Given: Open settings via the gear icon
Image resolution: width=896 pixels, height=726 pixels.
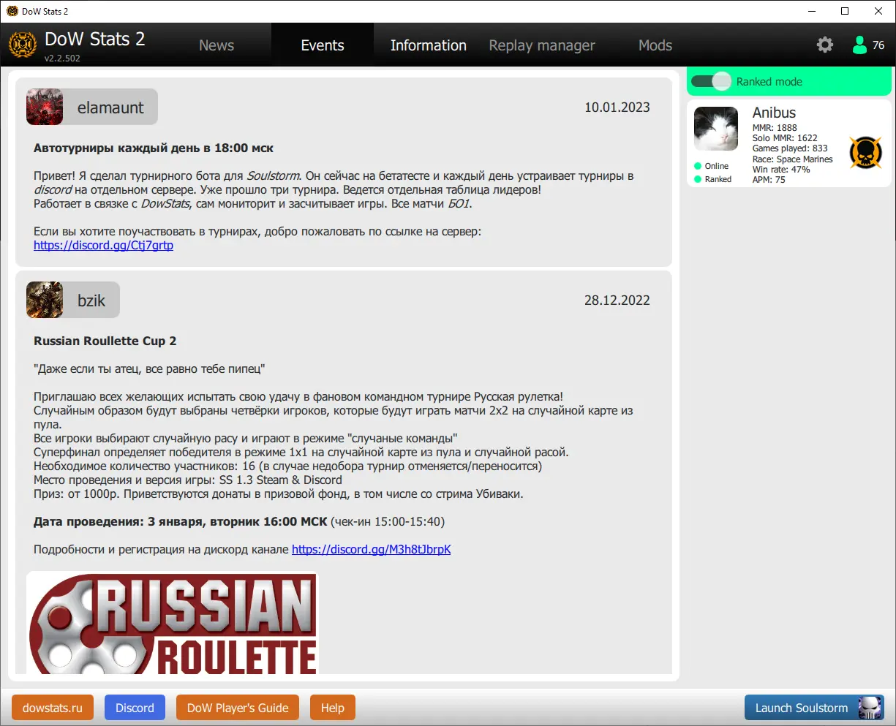Looking at the screenshot, I should (825, 45).
